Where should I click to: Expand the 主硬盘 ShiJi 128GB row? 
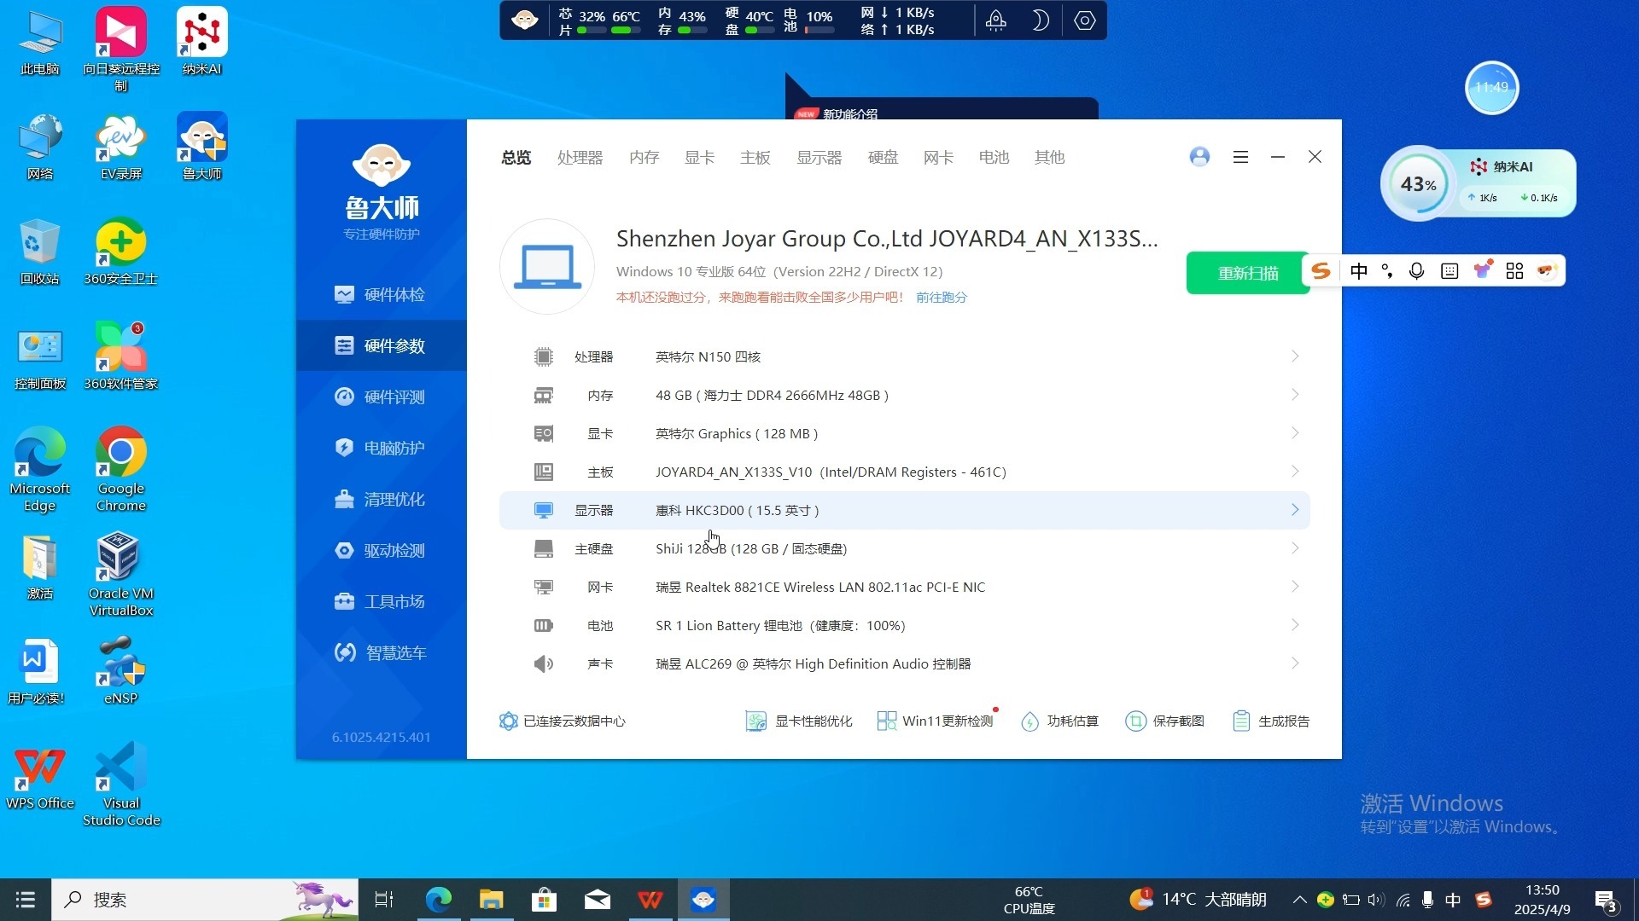pos(905,548)
